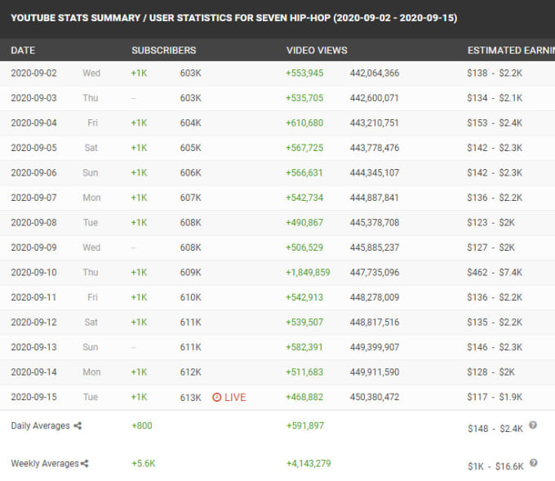The image size is (555, 481).
Task: Click views gain +566,631
Action: tap(304, 173)
